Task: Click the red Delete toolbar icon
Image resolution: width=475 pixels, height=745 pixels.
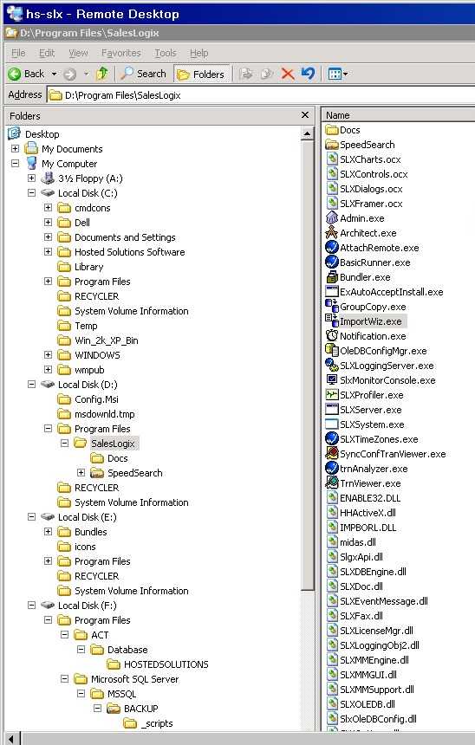Action: (x=287, y=74)
